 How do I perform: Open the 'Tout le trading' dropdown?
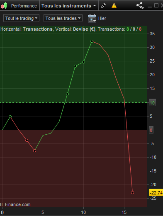click(x=21, y=18)
